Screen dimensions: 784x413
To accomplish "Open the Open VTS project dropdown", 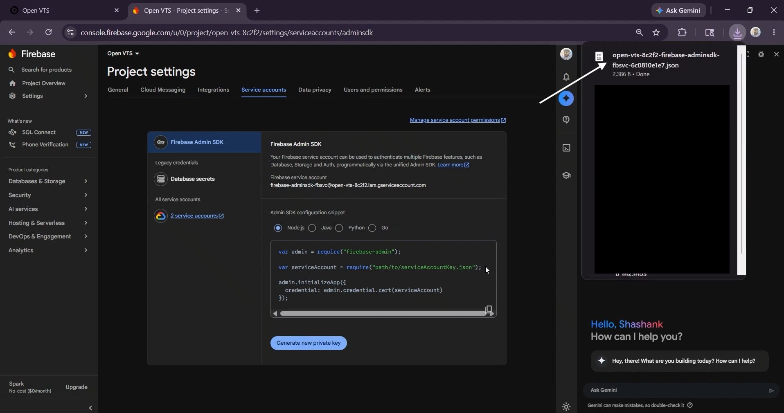I will pyautogui.click(x=123, y=54).
